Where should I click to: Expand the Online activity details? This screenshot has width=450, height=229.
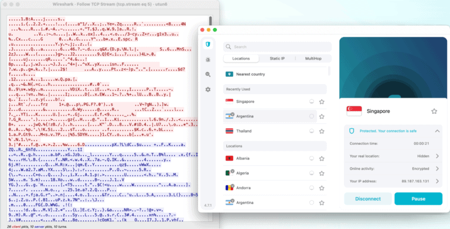(437, 169)
